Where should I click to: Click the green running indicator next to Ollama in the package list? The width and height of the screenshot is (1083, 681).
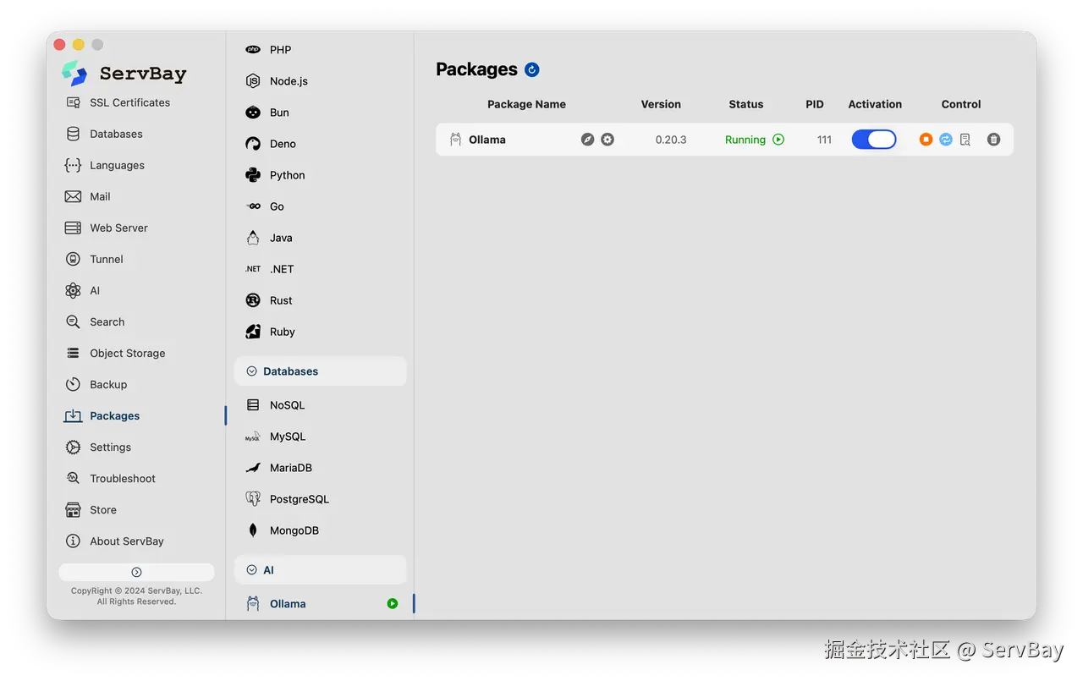point(393,603)
